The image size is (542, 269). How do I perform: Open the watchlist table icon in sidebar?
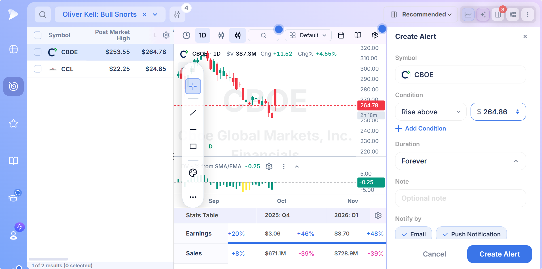pyautogui.click(x=13, y=49)
